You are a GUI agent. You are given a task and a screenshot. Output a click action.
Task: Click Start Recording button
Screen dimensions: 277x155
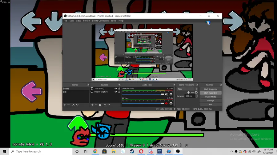[211, 93]
